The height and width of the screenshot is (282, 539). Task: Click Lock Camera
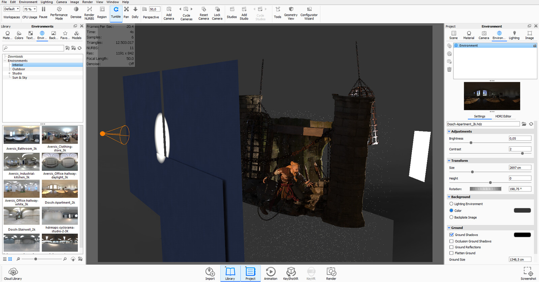(x=217, y=13)
